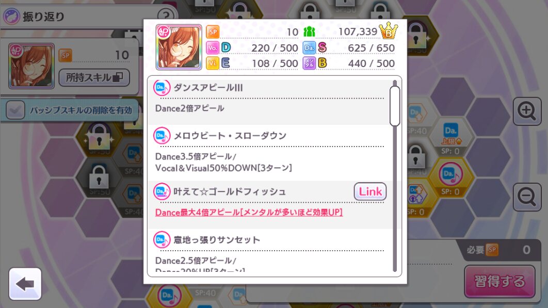Select the ダンスアピールIII skill row
This screenshot has width=548, height=308.
coord(268,100)
